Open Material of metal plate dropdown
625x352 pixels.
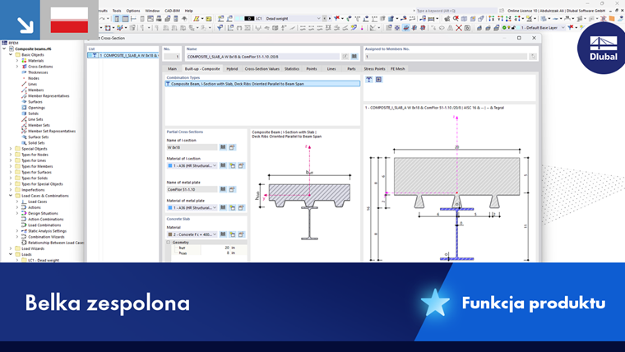point(215,208)
